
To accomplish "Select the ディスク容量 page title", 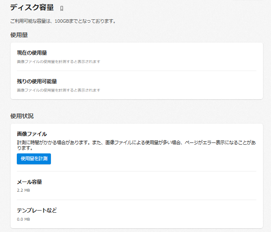I will pyautogui.click(x=32, y=8).
